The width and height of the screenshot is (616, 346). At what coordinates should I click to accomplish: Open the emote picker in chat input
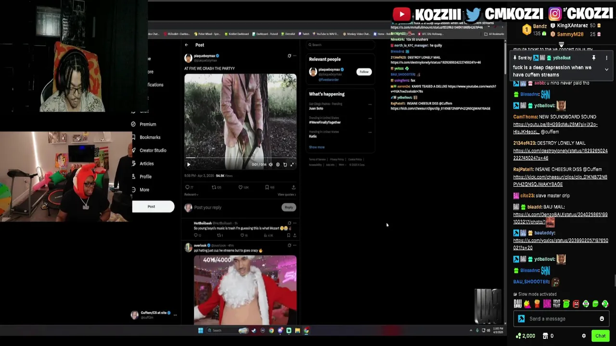(602, 319)
